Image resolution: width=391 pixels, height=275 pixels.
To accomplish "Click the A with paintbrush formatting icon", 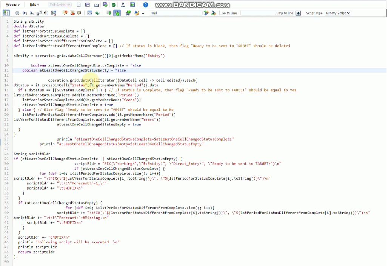I will (x=137, y=13).
